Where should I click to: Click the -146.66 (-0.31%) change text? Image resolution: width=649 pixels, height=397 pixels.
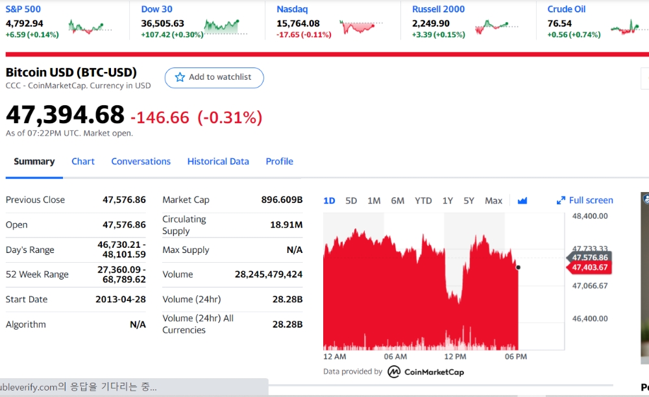pyautogui.click(x=196, y=117)
